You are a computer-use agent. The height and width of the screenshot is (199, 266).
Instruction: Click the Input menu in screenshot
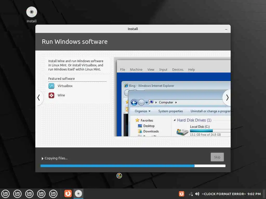pyautogui.click(x=163, y=69)
